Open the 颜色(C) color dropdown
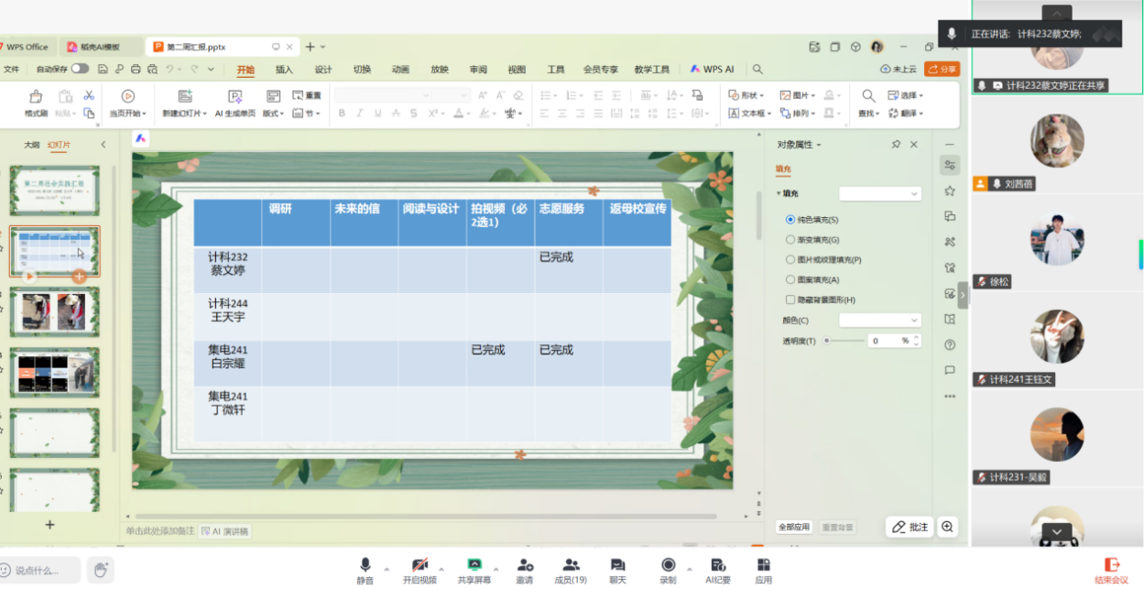Screen dimensions: 1144x589 [x=879, y=320]
